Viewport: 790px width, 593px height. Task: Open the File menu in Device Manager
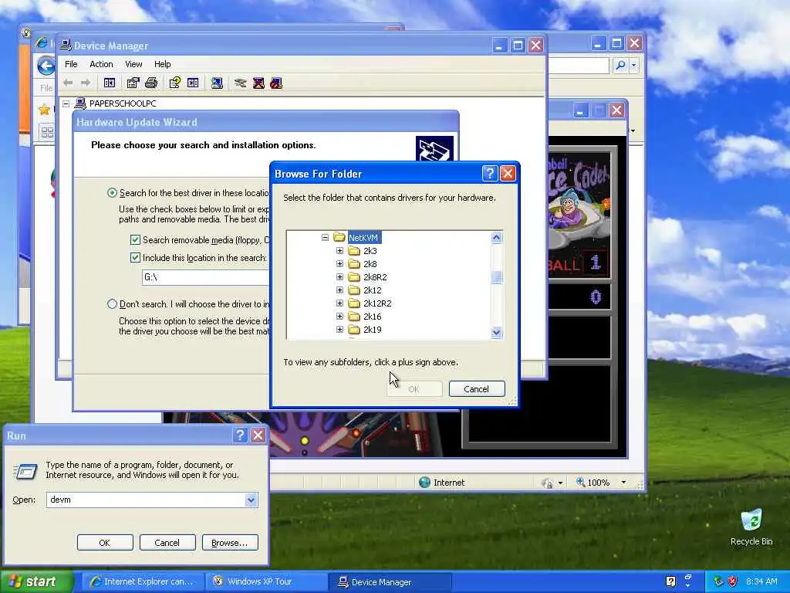(71, 64)
